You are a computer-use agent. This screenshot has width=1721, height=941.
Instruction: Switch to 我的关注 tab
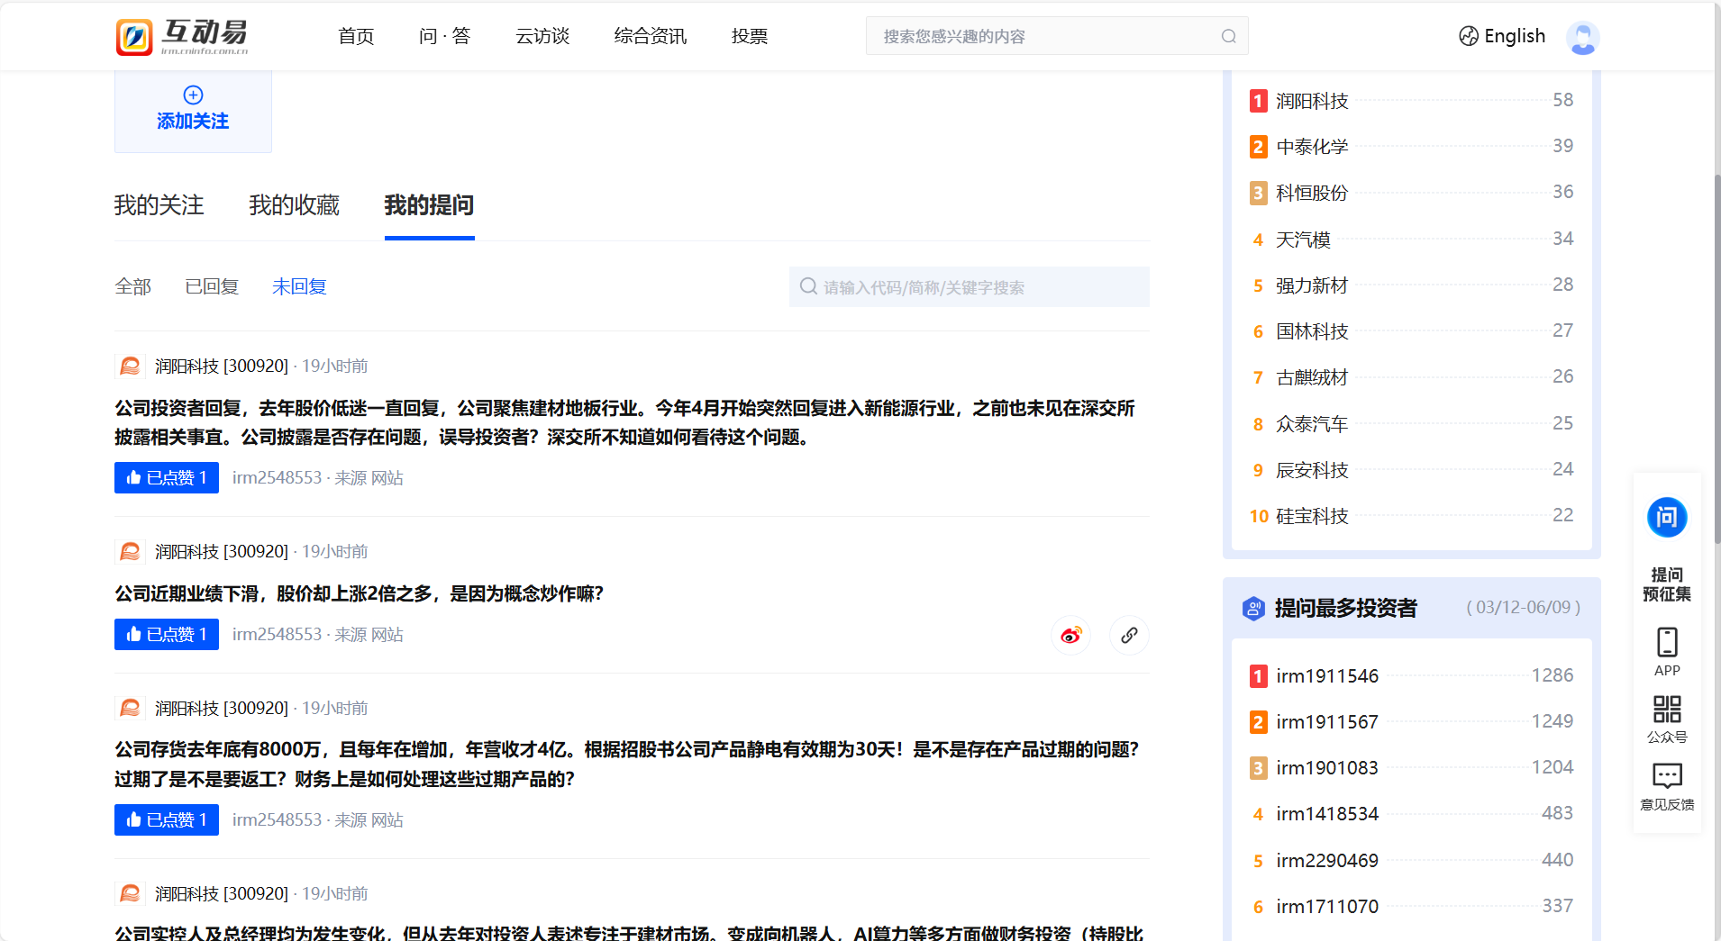[159, 205]
